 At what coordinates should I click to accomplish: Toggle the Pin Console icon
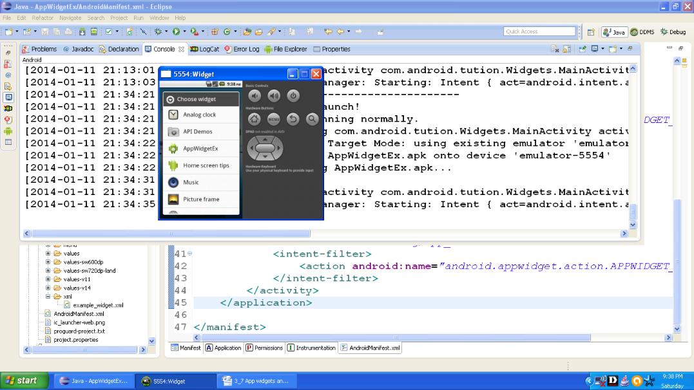[583, 49]
